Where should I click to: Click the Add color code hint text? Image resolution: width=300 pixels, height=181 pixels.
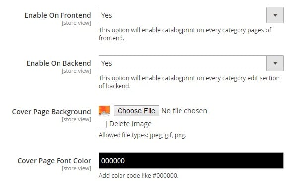point(138,175)
